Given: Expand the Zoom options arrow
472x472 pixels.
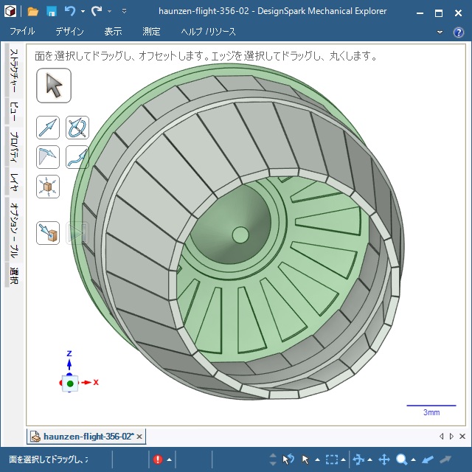Looking at the screenshot, I should point(414,459).
